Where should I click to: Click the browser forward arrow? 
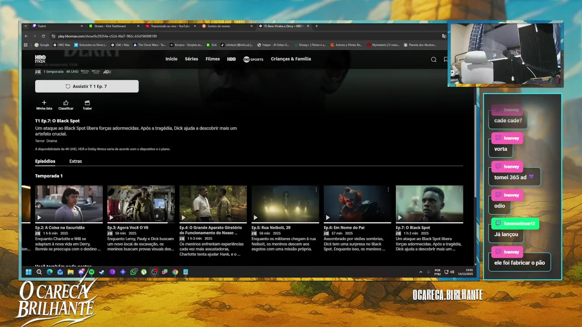tap(34, 36)
